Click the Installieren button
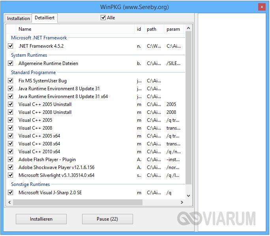270x236 pixels. [x=41, y=219]
